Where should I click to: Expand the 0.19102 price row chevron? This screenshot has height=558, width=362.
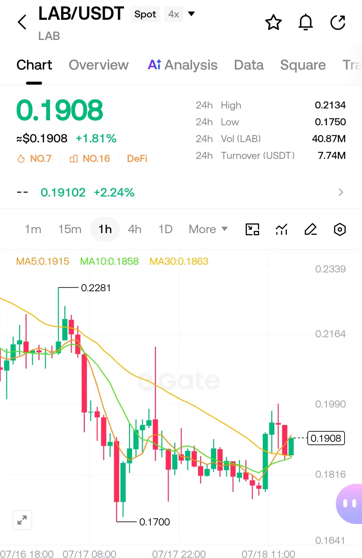(341, 192)
